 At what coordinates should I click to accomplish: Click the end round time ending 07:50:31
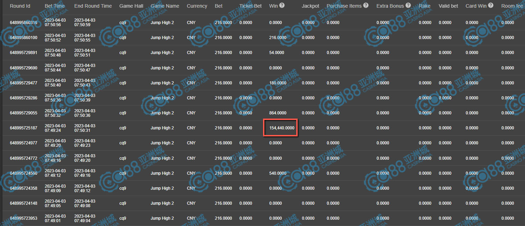point(85,128)
